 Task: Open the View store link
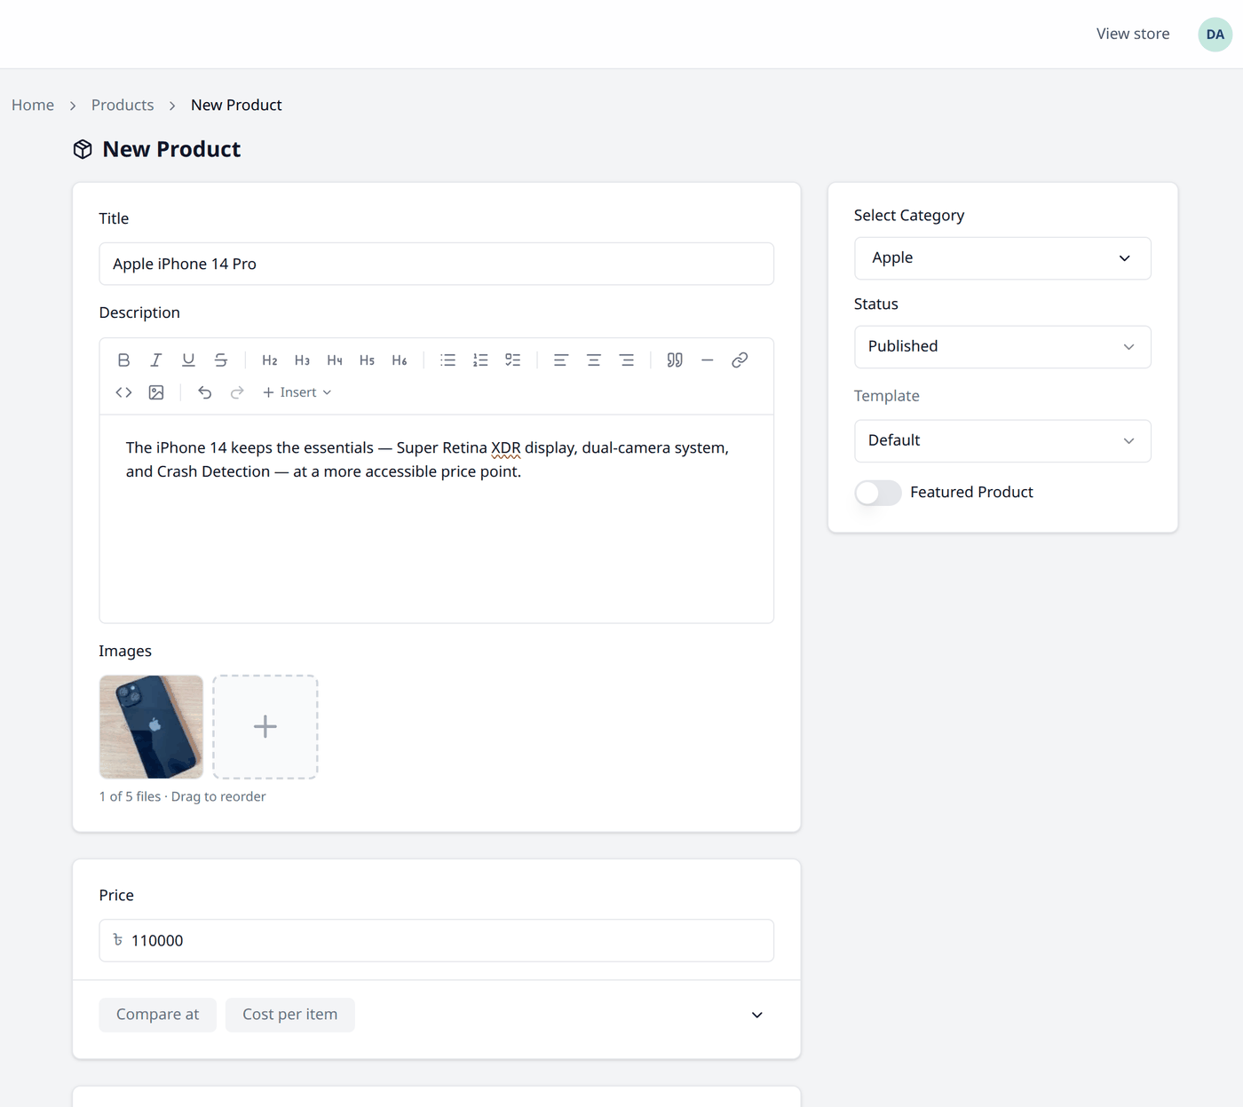pyautogui.click(x=1133, y=34)
